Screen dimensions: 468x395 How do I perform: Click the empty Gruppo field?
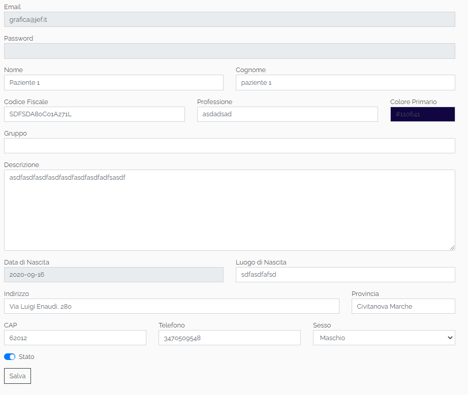[x=229, y=146]
